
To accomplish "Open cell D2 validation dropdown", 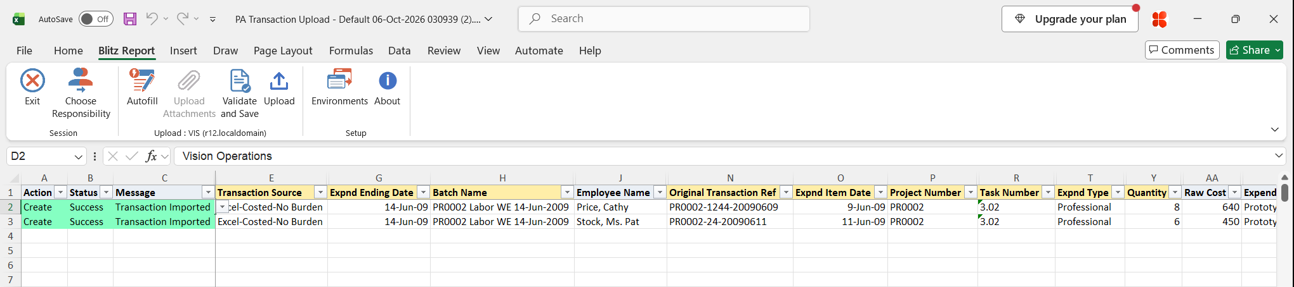I will (222, 207).
